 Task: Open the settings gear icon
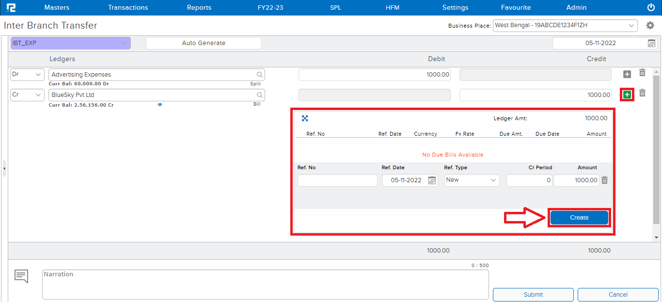650,26
